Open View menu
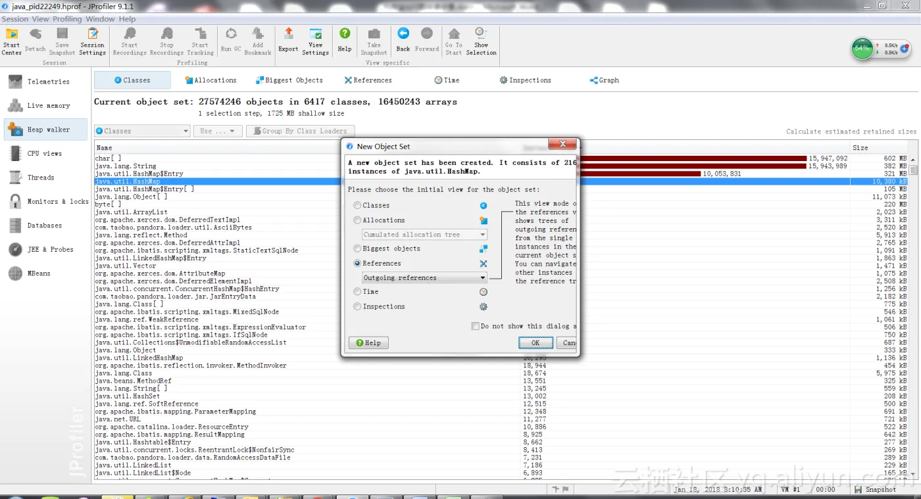Image resolution: width=921 pixels, height=499 pixels. [40, 19]
